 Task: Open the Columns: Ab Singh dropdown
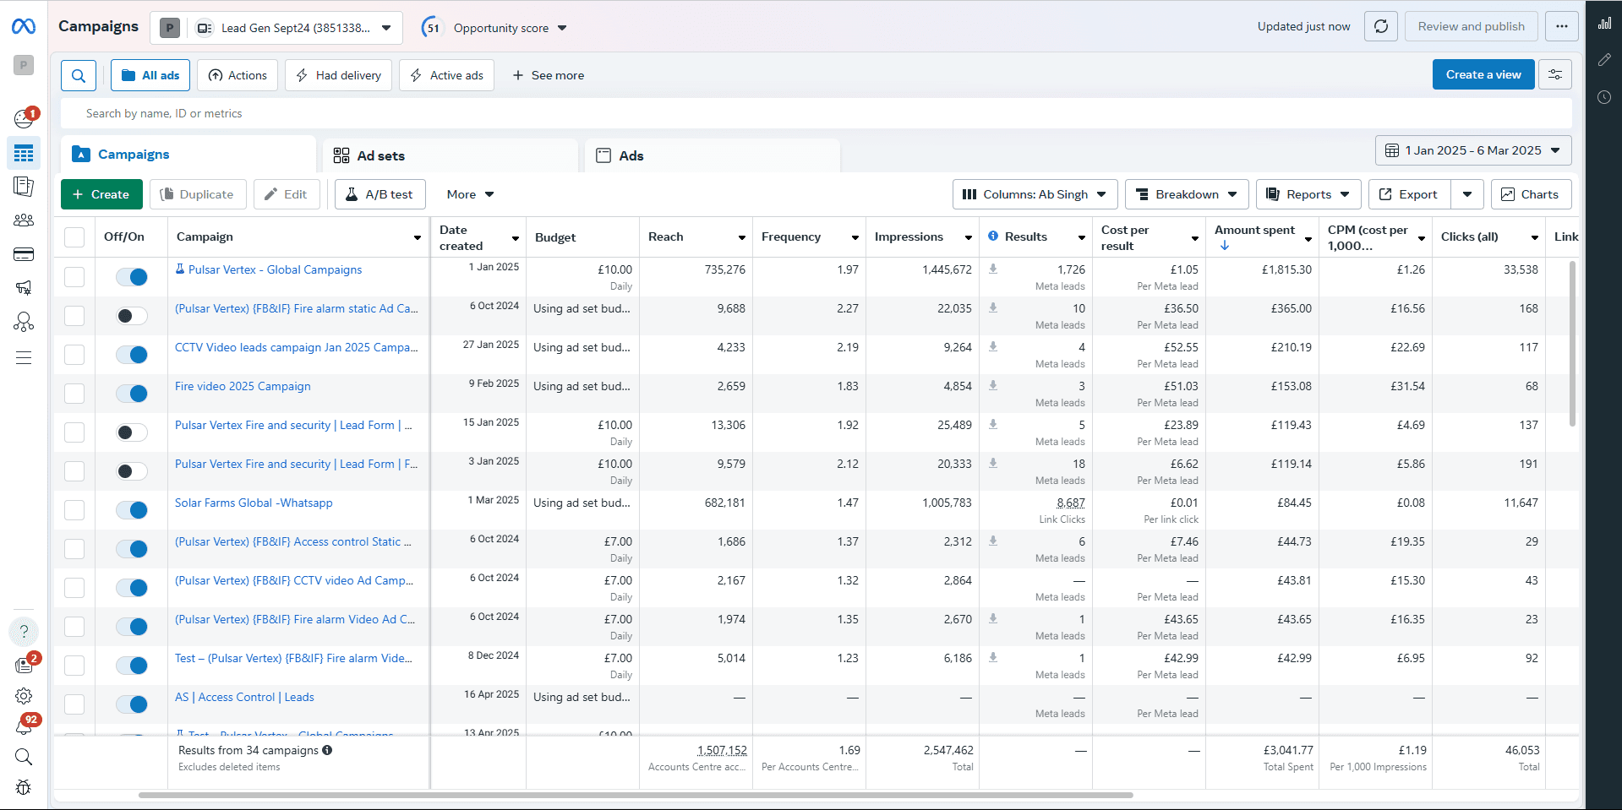coord(1034,194)
